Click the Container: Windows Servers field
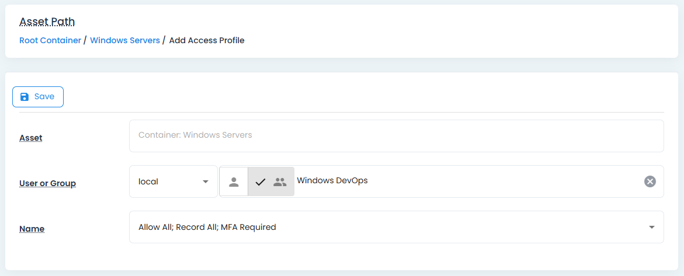 [396, 135]
